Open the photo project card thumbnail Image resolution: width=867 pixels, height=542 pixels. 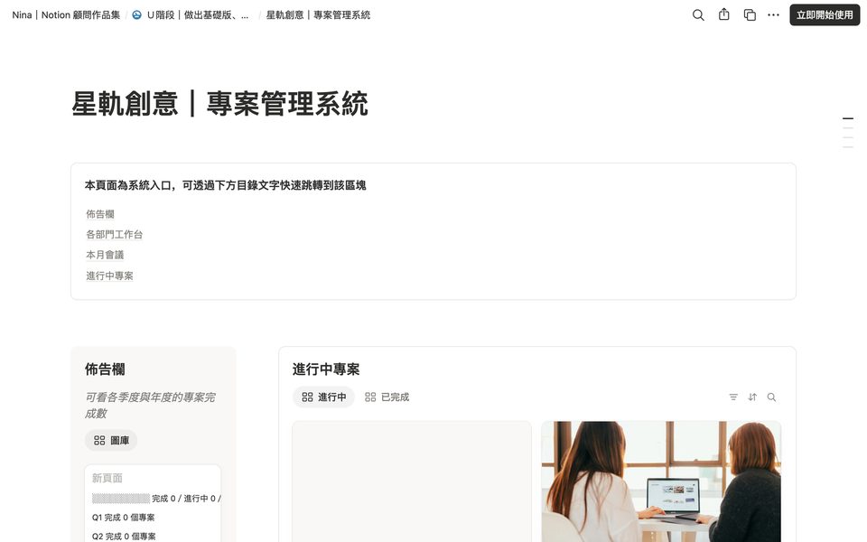pyautogui.click(x=661, y=481)
